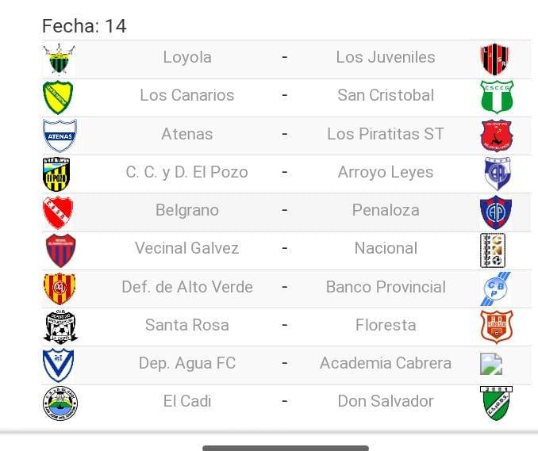Select the Nacional team name
Screen dimensions: 538x451
pos(386,248)
